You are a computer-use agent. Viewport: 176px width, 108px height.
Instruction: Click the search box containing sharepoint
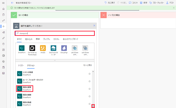(x=55, y=33)
